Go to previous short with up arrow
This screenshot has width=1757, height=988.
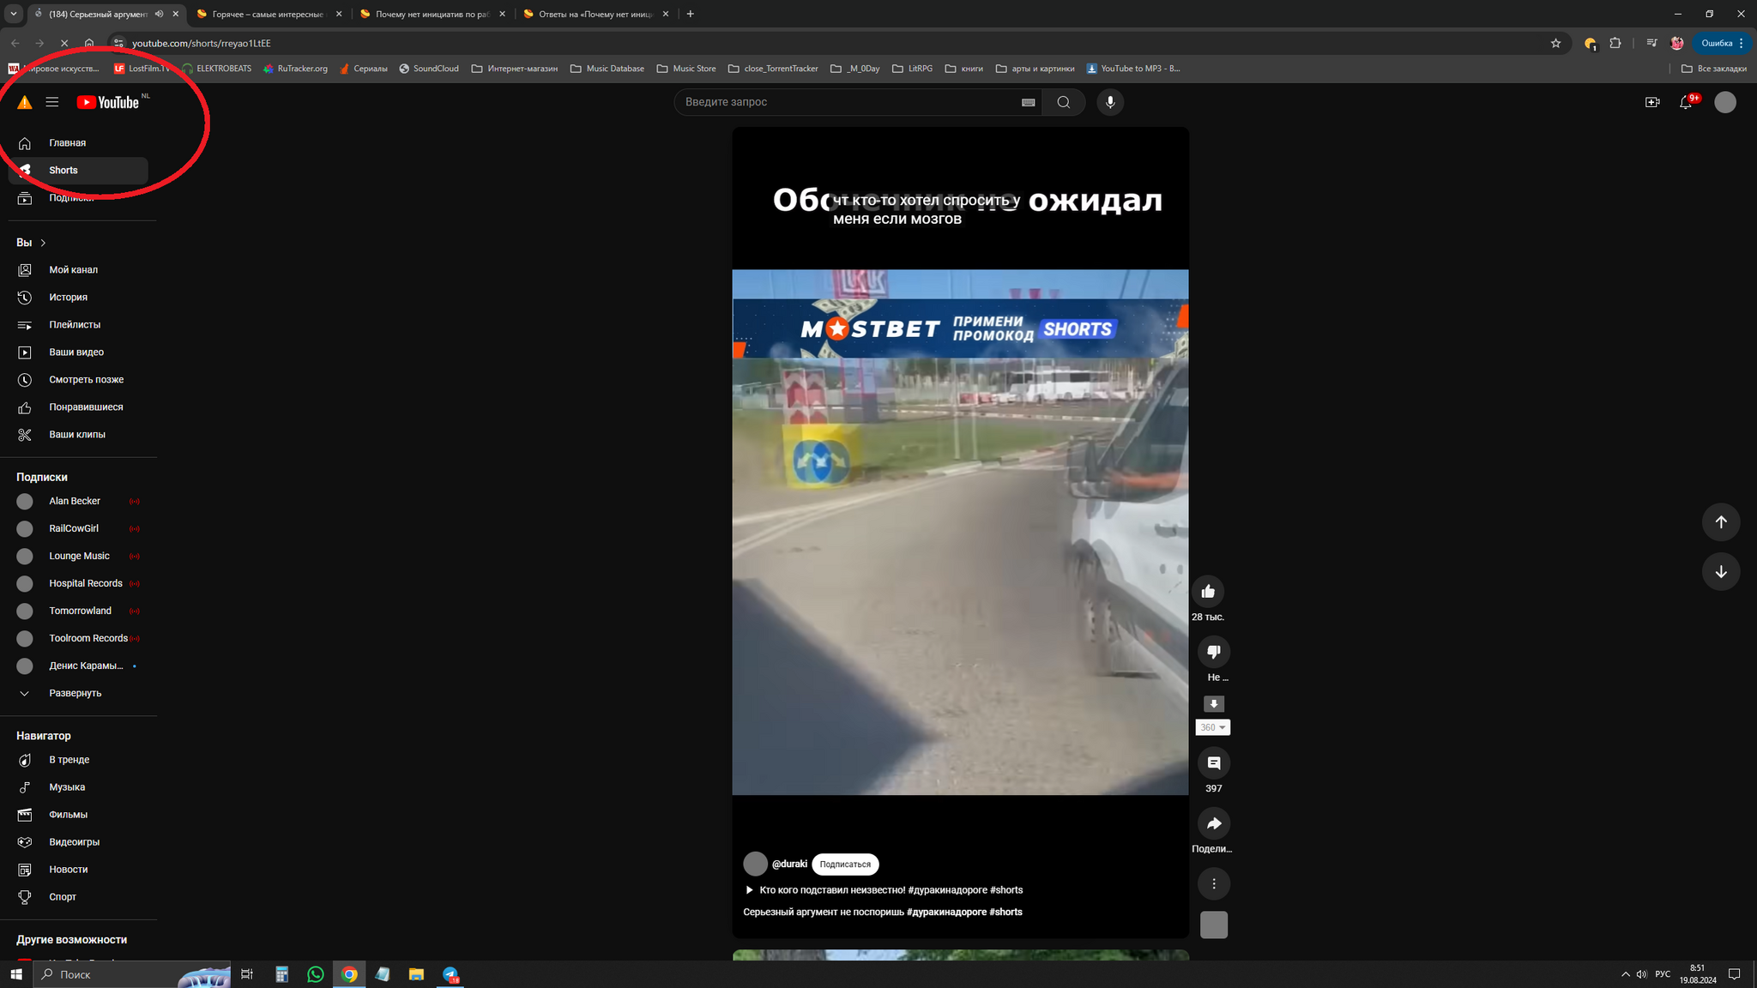[x=1720, y=521]
